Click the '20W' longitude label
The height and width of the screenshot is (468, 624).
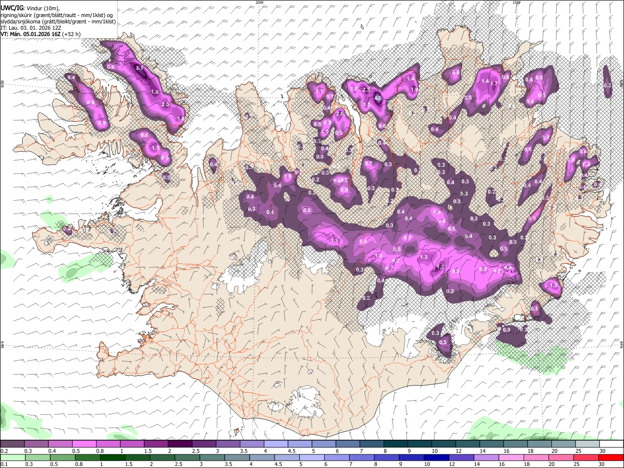click(x=259, y=2)
